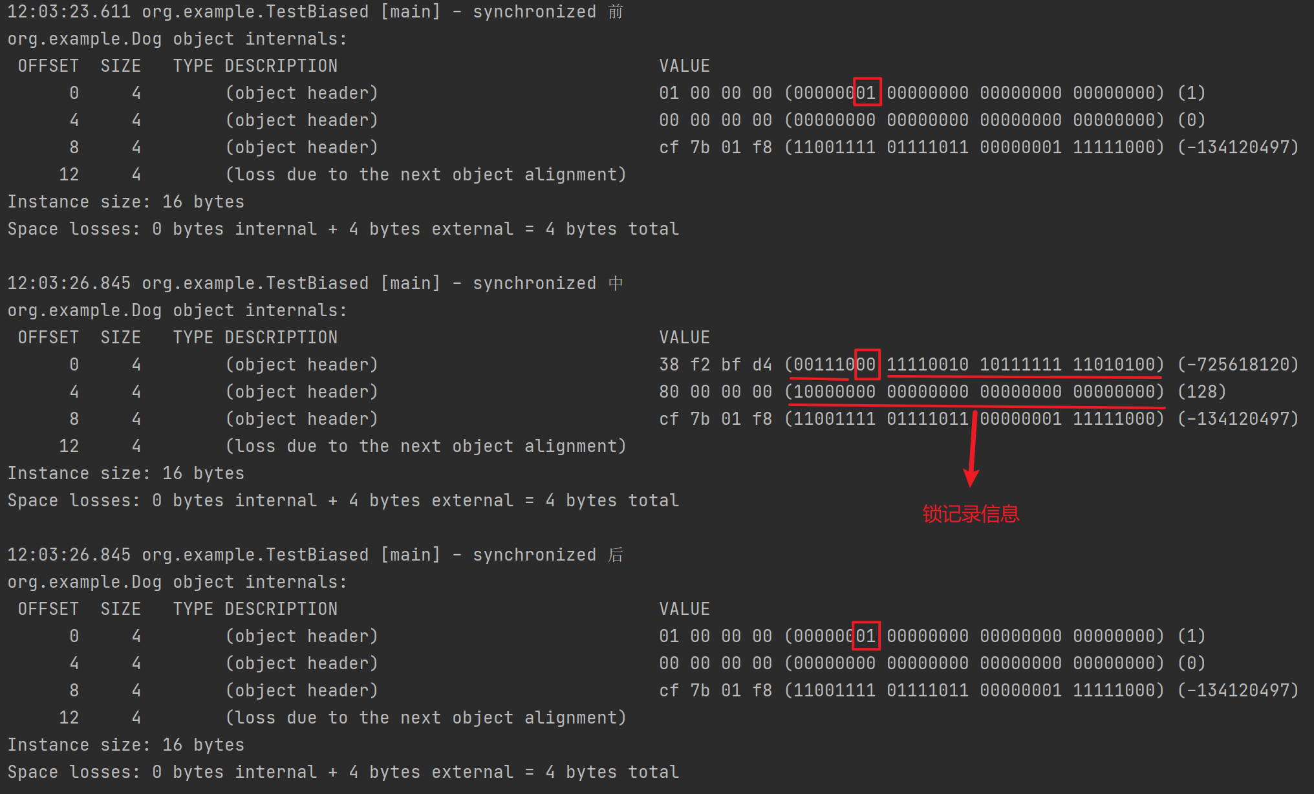The width and height of the screenshot is (1314, 794).
Task: Click first "org.example.Dog object internals:" line
Action: 177,39
